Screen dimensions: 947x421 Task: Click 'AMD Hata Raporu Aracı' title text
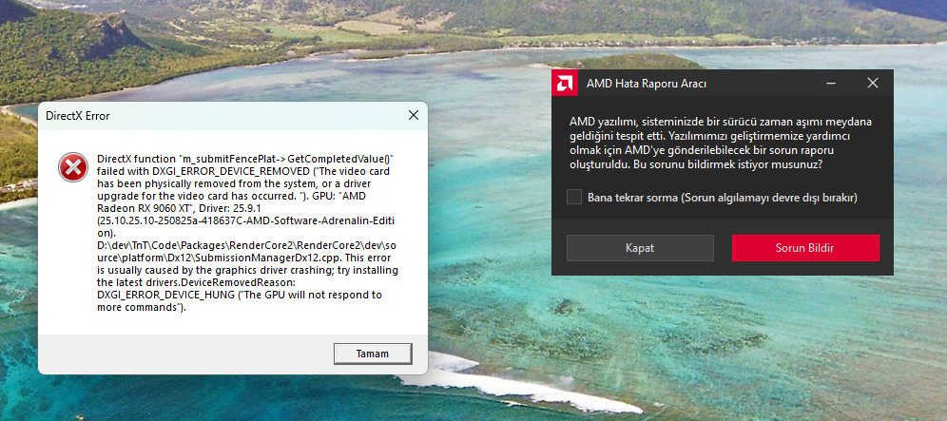pos(647,84)
